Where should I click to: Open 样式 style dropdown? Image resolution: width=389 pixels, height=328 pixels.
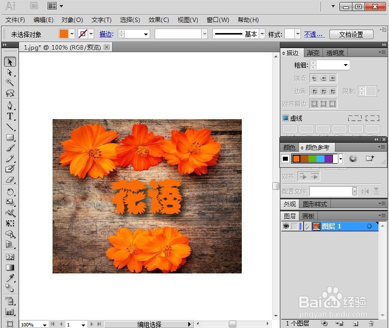click(298, 34)
